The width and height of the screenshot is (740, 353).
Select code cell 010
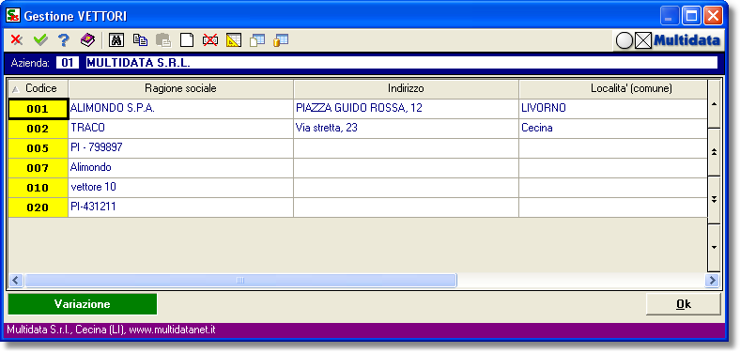click(x=39, y=189)
